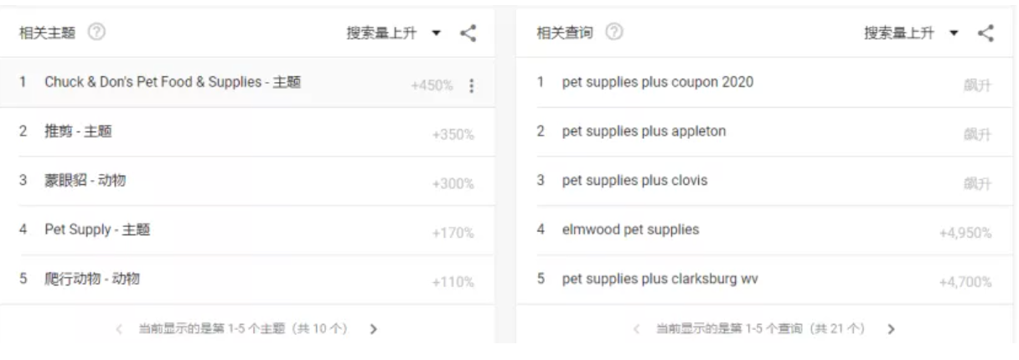The width and height of the screenshot is (1019, 360).
Task: Share the 相关主题 panel
Action: tap(468, 33)
